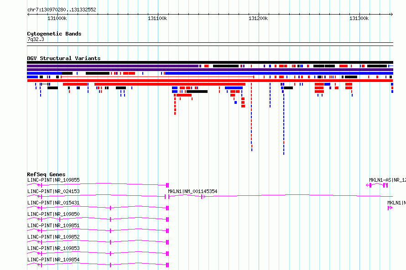
Task: Click the tall dashed blue variant column
Action: [x=284, y=124]
